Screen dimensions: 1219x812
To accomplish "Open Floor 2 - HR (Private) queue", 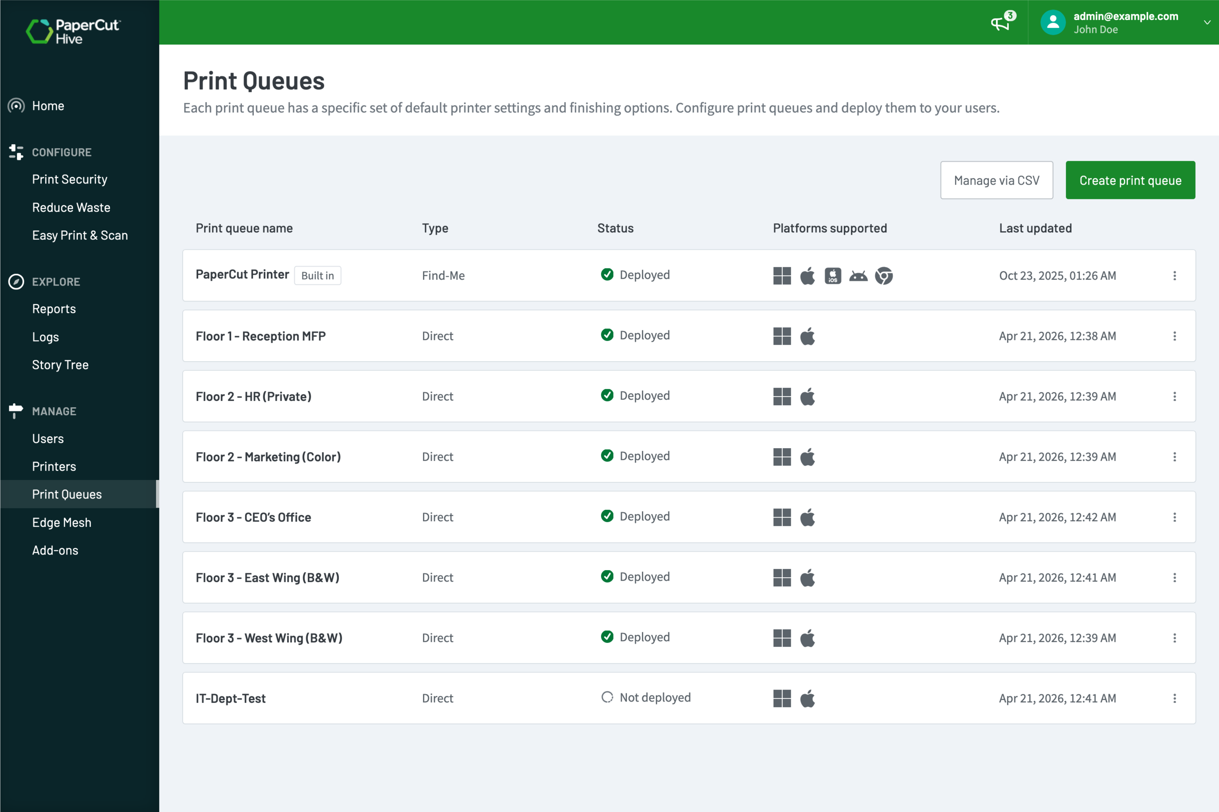I will [254, 397].
